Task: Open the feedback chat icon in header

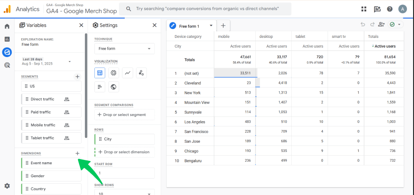Action: coord(377,9)
